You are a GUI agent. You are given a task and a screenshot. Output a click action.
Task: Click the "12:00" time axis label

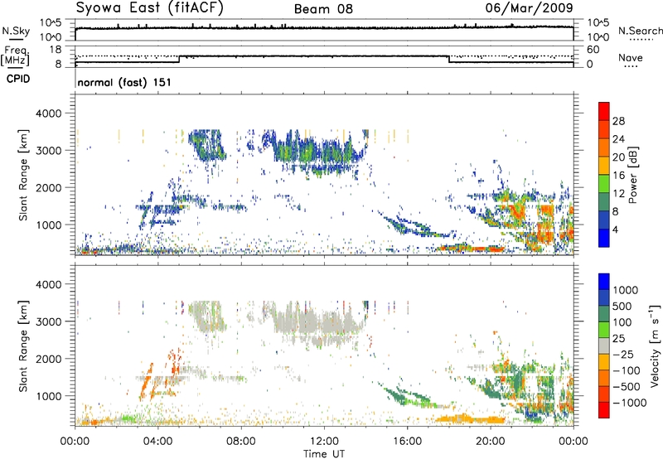[324, 442]
